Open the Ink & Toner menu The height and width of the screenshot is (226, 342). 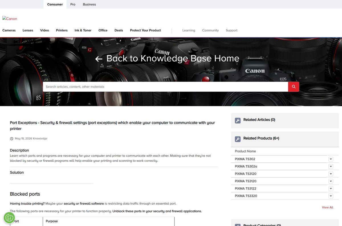coord(83,30)
